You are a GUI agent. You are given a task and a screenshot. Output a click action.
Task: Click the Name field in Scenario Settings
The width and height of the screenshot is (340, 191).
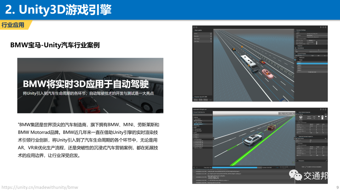[x=317, y=34]
